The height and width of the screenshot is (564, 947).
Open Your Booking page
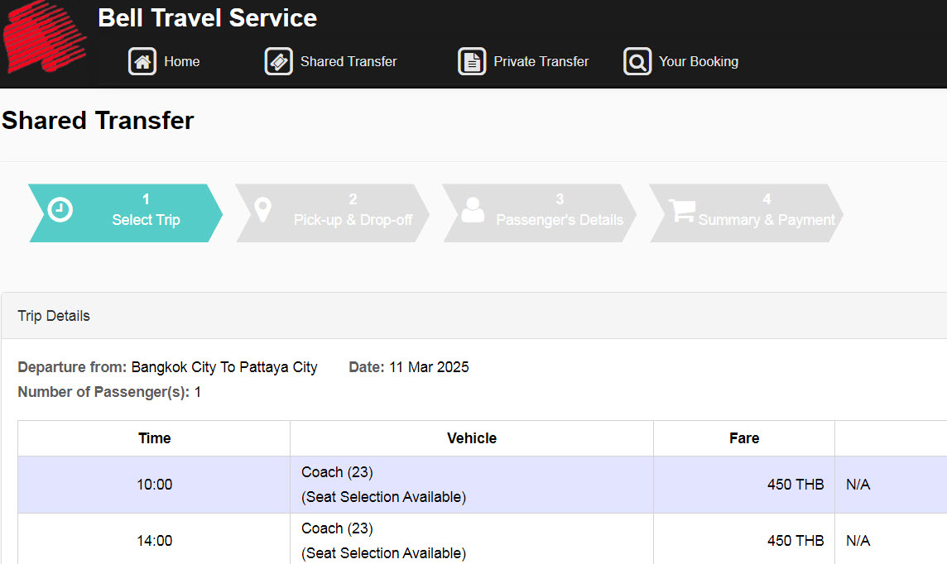(699, 61)
